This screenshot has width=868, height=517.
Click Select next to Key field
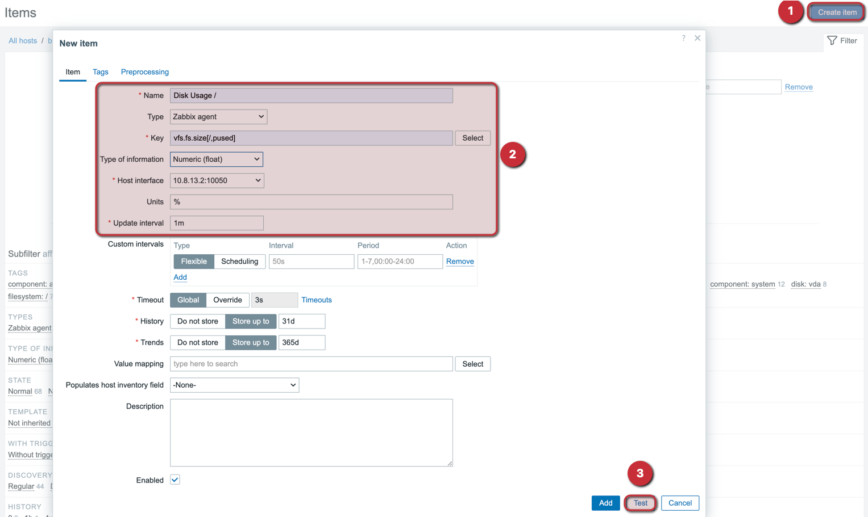point(472,138)
